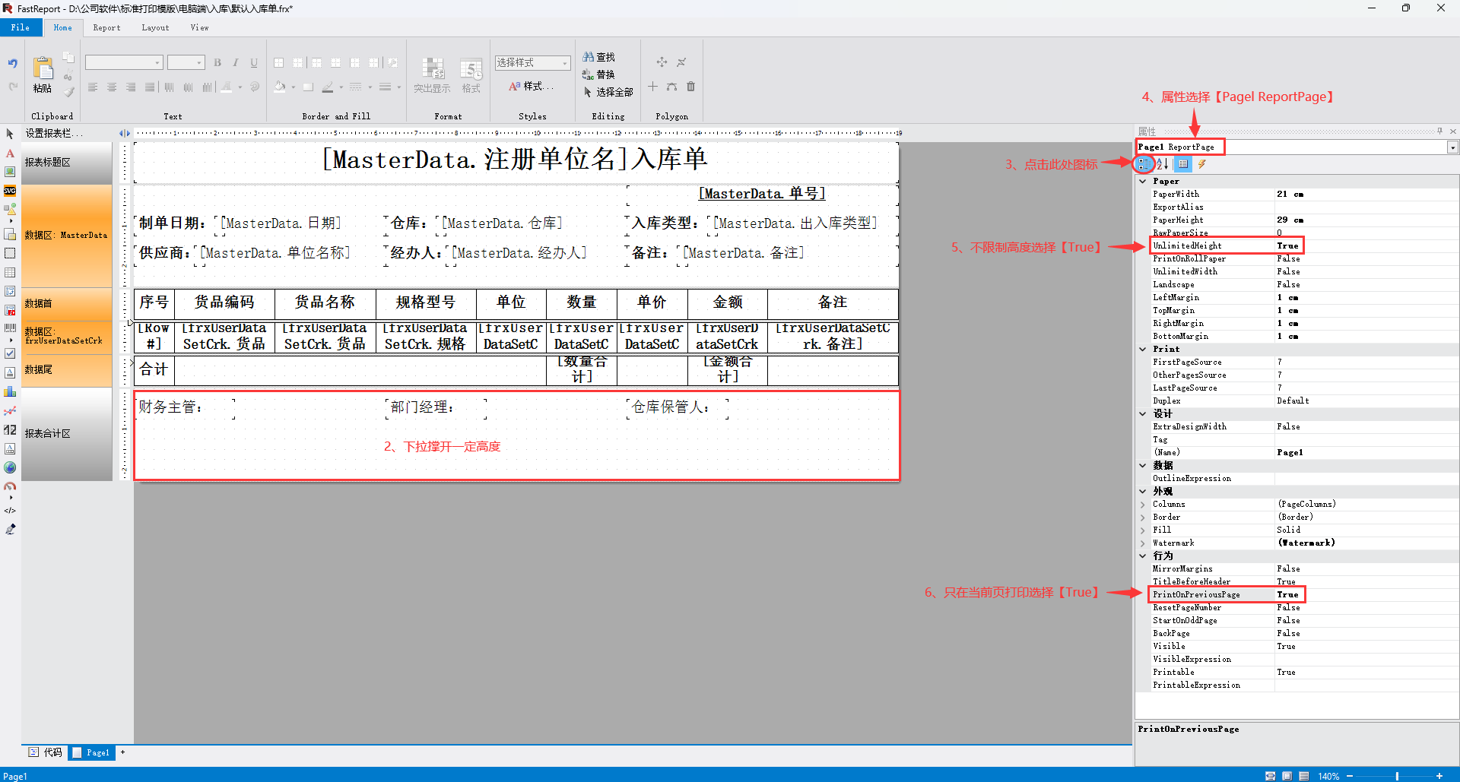Expand the Watermark property row
Image resolution: width=1460 pixels, height=782 pixels.
pos(1143,543)
